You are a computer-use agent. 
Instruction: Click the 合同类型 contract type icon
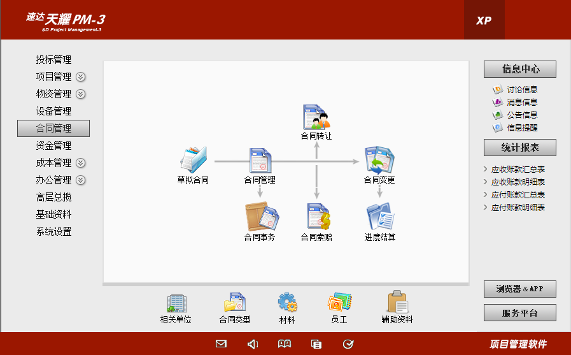235,303
